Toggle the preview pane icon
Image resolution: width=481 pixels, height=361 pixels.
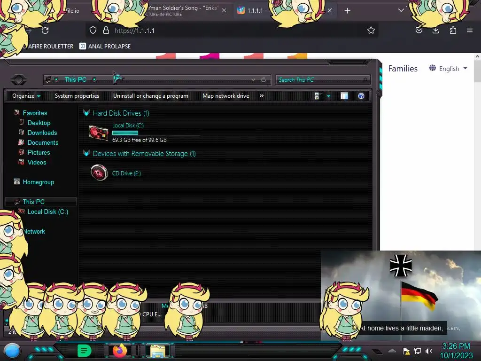click(344, 96)
